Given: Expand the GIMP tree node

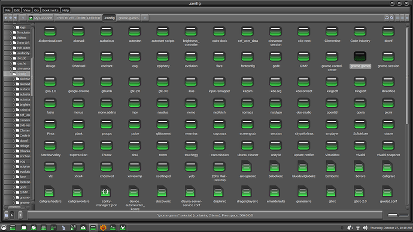Looking at the screenshot, I should [x=14, y=193].
